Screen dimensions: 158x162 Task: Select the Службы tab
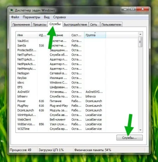(55, 24)
